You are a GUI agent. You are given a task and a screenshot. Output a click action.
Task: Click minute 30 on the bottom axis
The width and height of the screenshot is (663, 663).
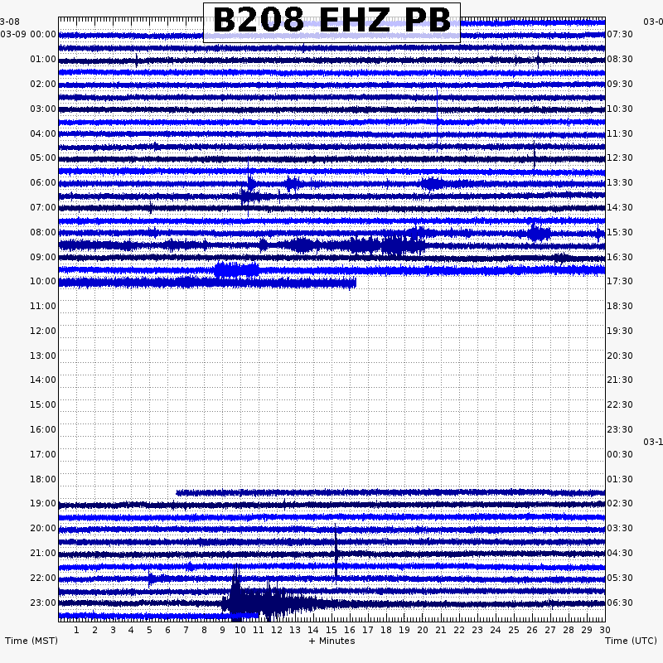[605, 630]
